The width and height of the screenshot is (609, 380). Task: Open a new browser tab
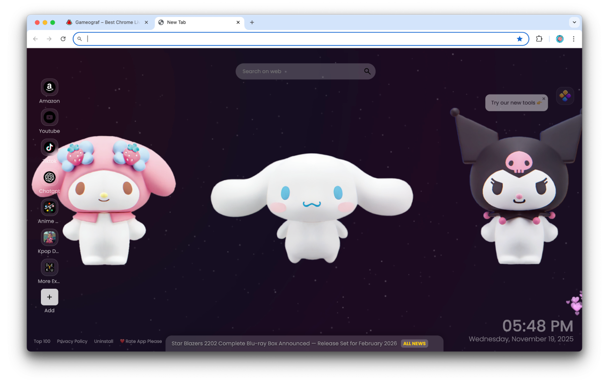(x=252, y=22)
